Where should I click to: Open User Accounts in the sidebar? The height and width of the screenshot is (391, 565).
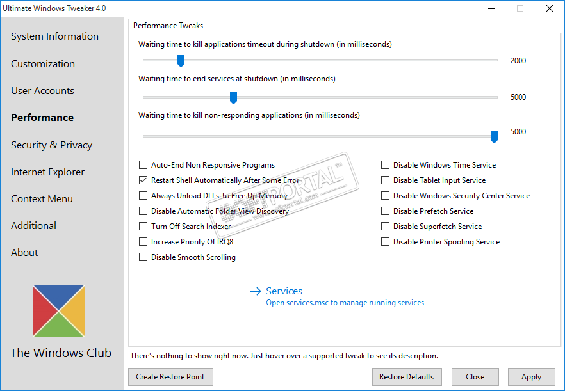[42, 91]
